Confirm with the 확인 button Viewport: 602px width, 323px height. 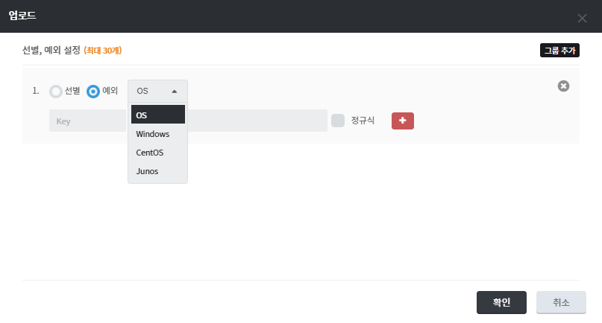pos(501,302)
